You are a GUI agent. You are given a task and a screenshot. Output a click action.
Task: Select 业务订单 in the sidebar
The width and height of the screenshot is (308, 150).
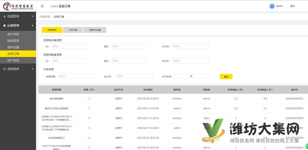coord(18,54)
